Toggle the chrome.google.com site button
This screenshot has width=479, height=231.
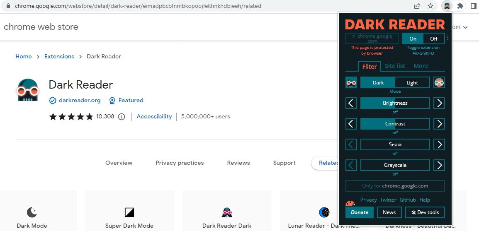372,38
